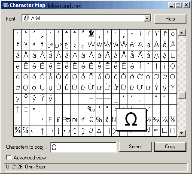Click the Copy button
This screenshot has width=192, height=174.
pos(170,147)
